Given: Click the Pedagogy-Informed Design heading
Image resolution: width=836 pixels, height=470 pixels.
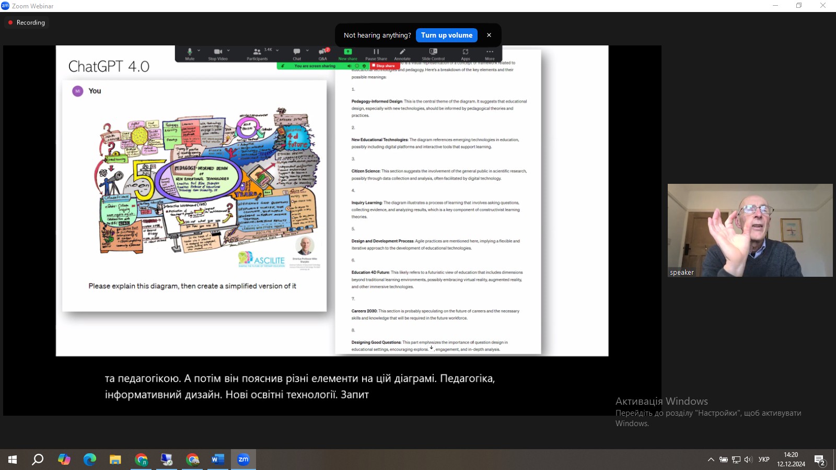Looking at the screenshot, I should pyautogui.click(x=377, y=101).
